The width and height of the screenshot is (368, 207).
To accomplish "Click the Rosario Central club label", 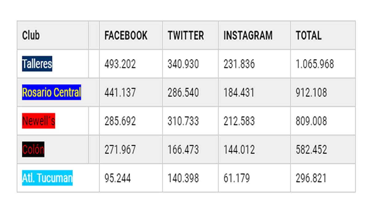I will click(52, 93).
